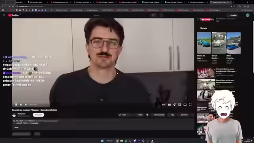Enable miniplayer mode

point(180,105)
